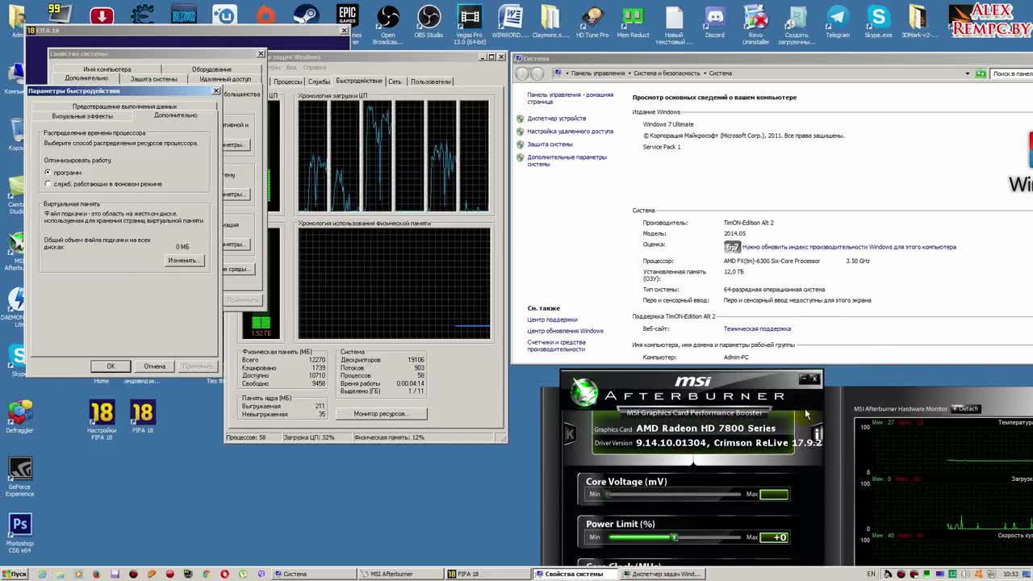Image resolution: width=1033 pixels, height=581 pixels.
Task: Detach the Afterburner hardware monitor
Action: pyautogui.click(x=965, y=408)
